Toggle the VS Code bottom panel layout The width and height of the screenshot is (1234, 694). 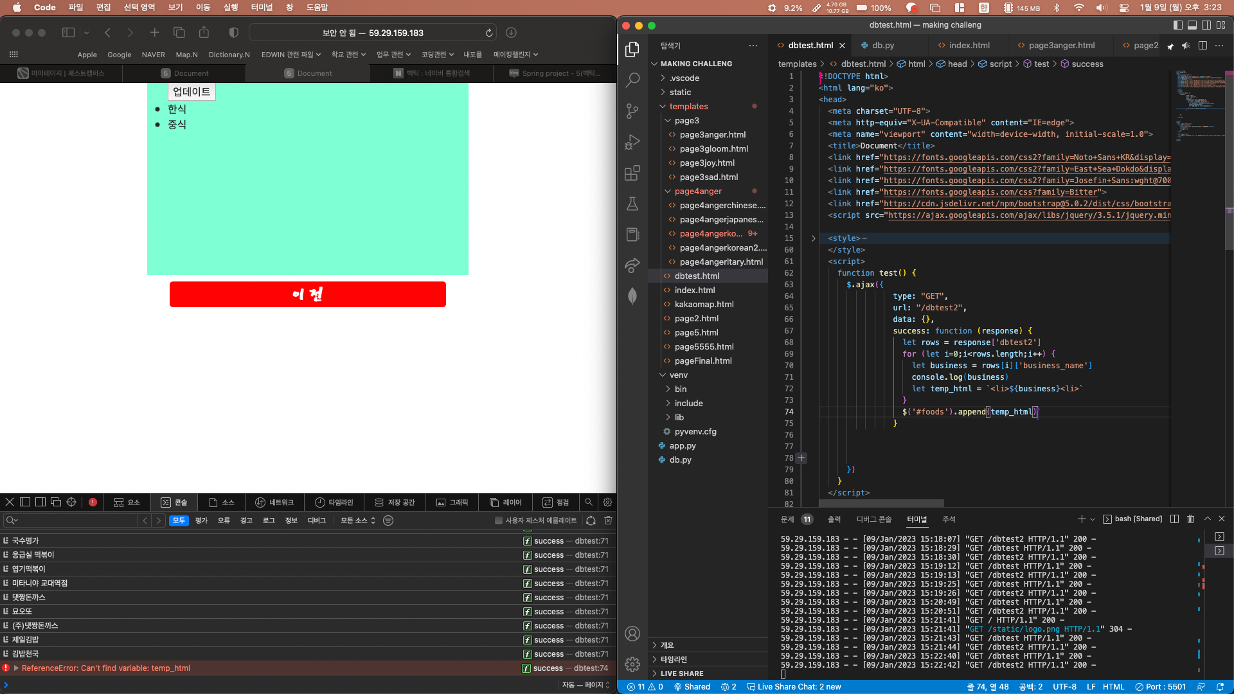tap(1192, 25)
